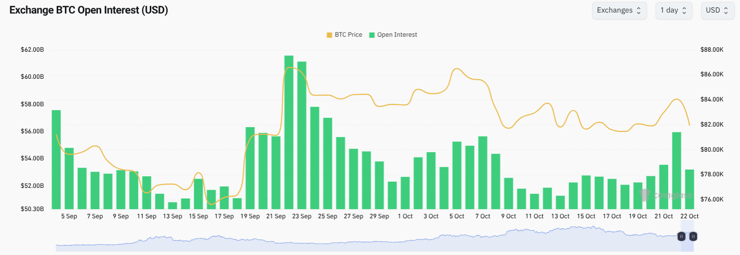Screen dimensions: 740x255
Task: Select the open interest bar for 23 Sep
Action: 301,135
